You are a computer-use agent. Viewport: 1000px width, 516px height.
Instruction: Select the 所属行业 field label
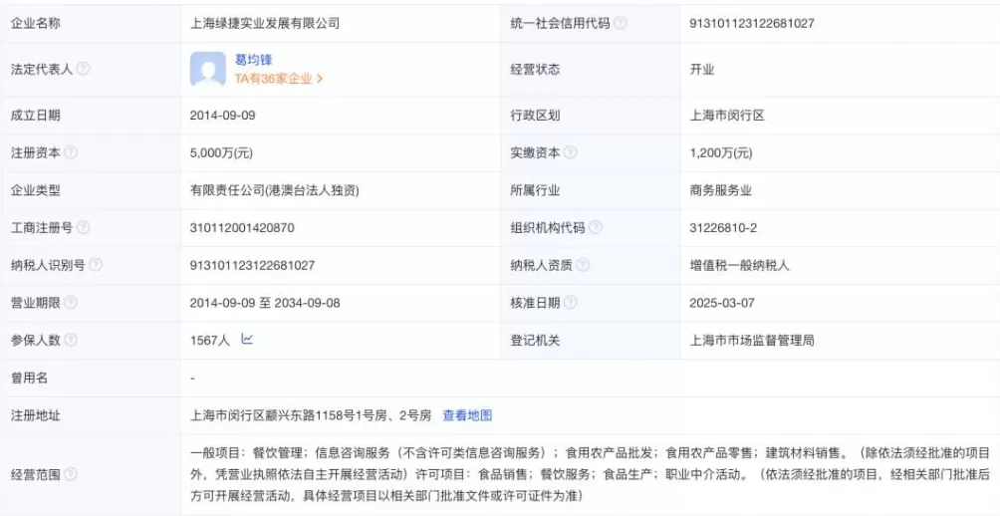click(x=535, y=190)
